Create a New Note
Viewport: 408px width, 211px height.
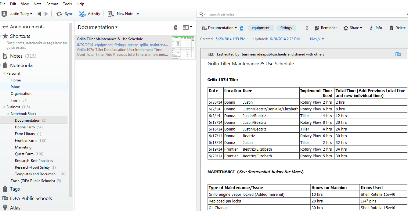pyautogui.click(x=121, y=14)
